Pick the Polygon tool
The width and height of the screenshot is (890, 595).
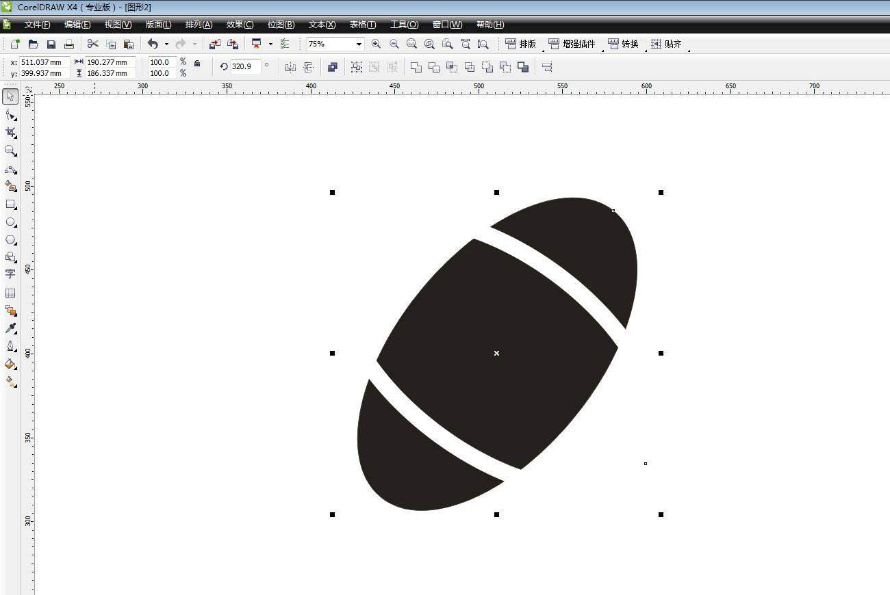[x=10, y=240]
